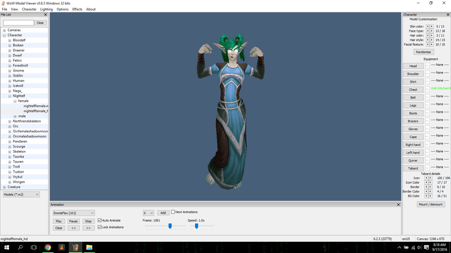Open Chrome from the taskbar
This screenshot has height=253, width=451.
(48, 247)
